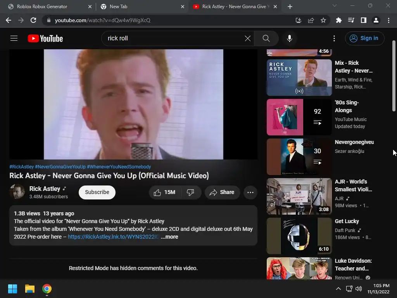Open the network icon in system tray
This screenshot has width=397, height=298.
point(349,289)
